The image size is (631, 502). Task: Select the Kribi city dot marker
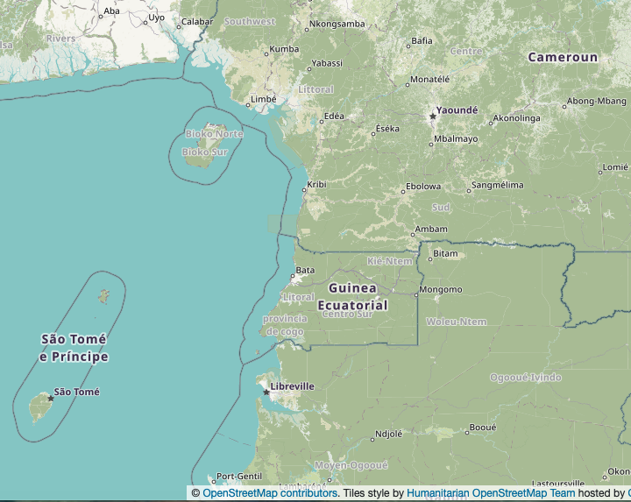point(304,190)
